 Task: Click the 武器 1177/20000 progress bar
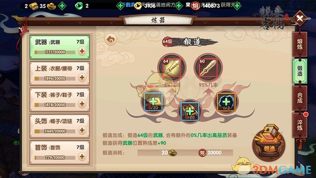click(x=55, y=52)
